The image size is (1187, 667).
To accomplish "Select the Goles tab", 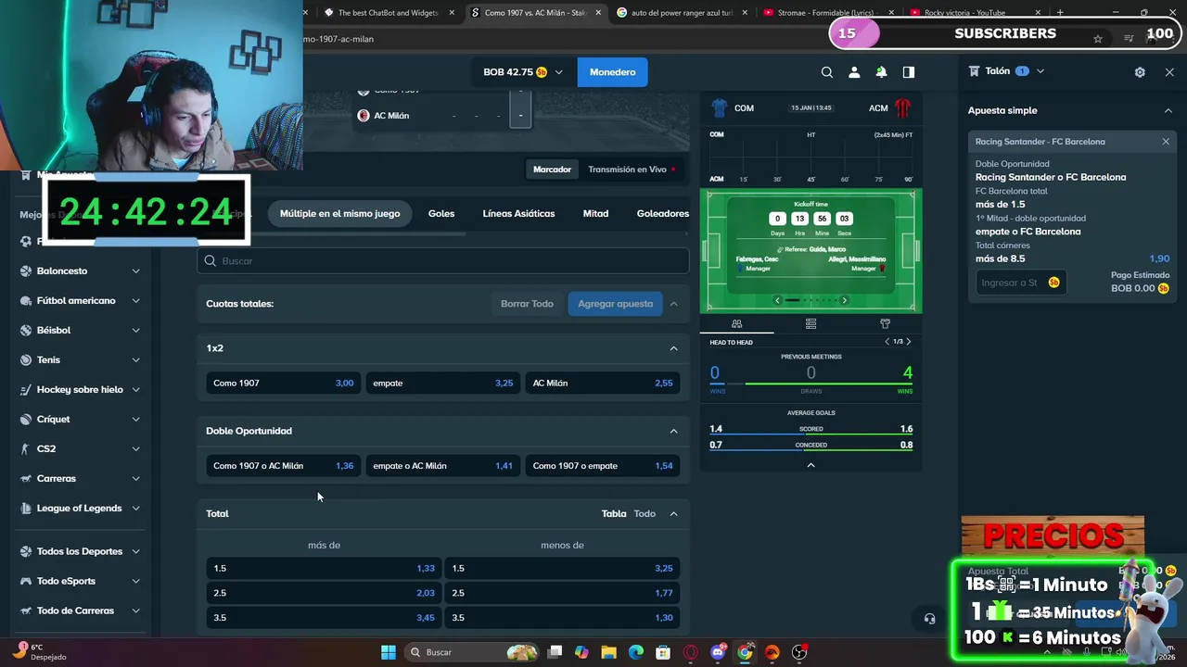I will point(441,213).
